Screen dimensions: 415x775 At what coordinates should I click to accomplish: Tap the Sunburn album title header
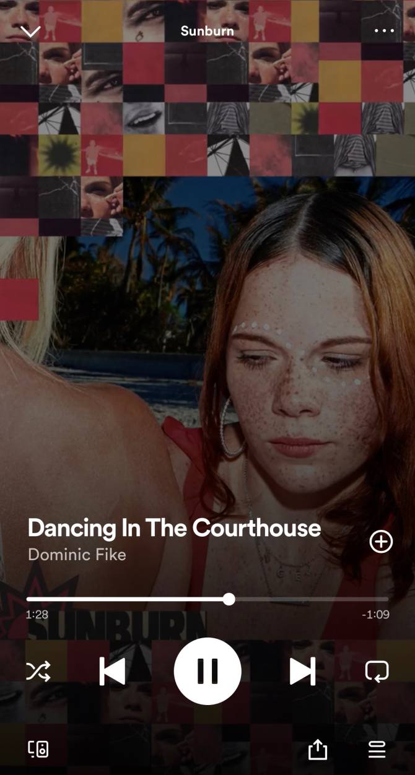[207, 31]
